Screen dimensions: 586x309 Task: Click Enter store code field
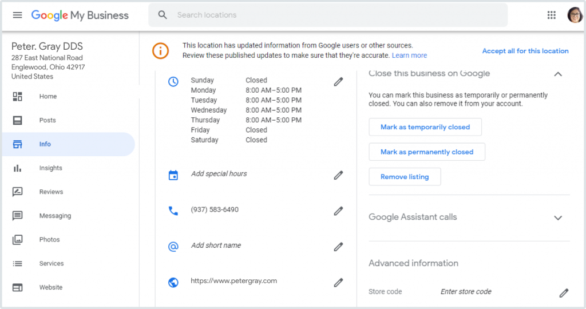click(466, 292)
